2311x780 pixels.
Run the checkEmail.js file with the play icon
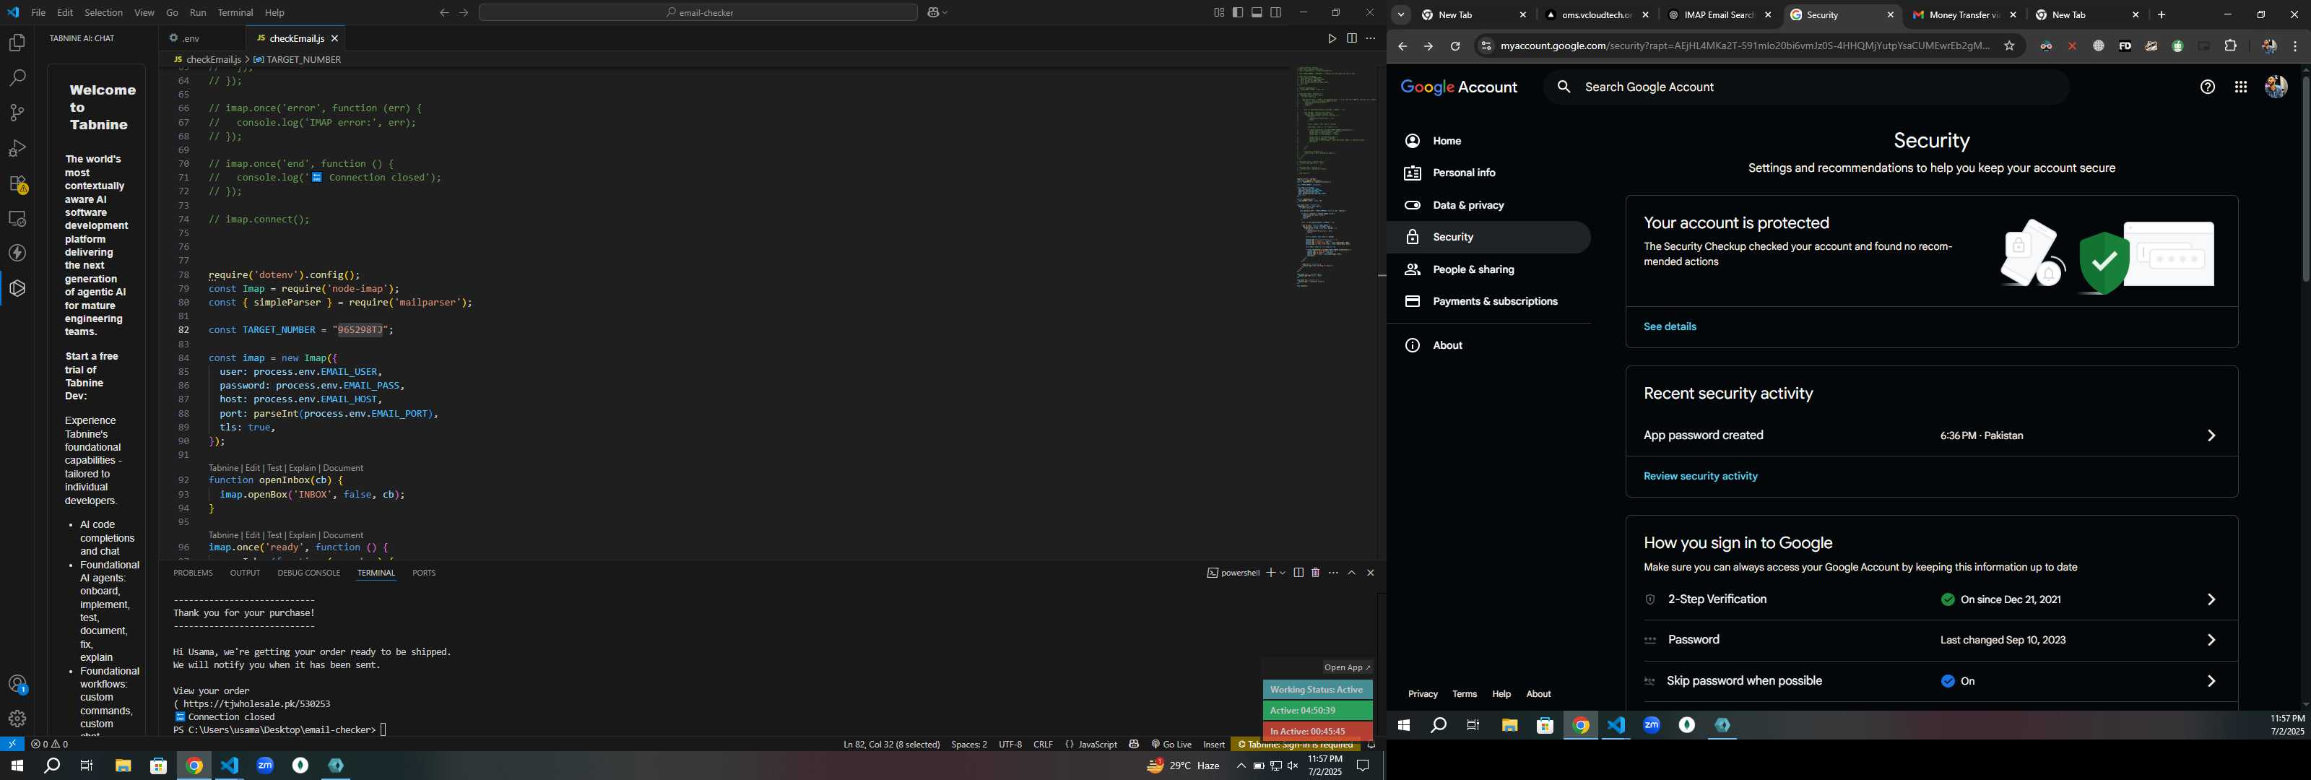pyautogui.click(x=1331, y=38)
